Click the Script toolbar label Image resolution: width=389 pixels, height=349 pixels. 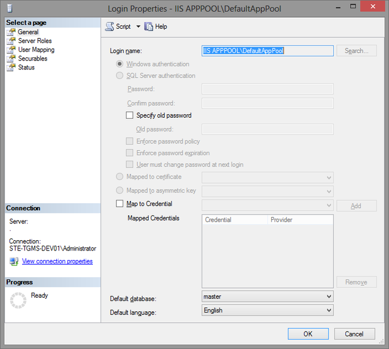(123, 26)
